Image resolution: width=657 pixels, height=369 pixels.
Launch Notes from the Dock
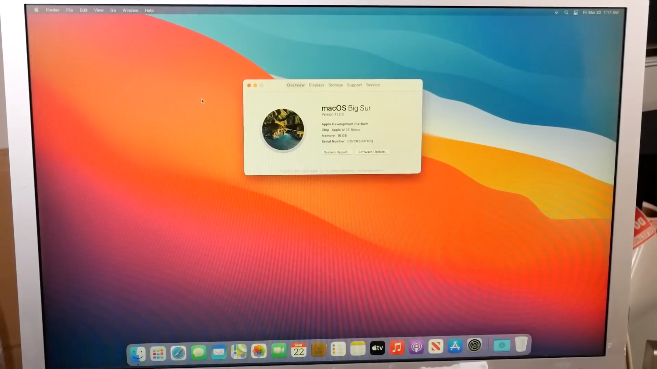(x=358, y=349)
